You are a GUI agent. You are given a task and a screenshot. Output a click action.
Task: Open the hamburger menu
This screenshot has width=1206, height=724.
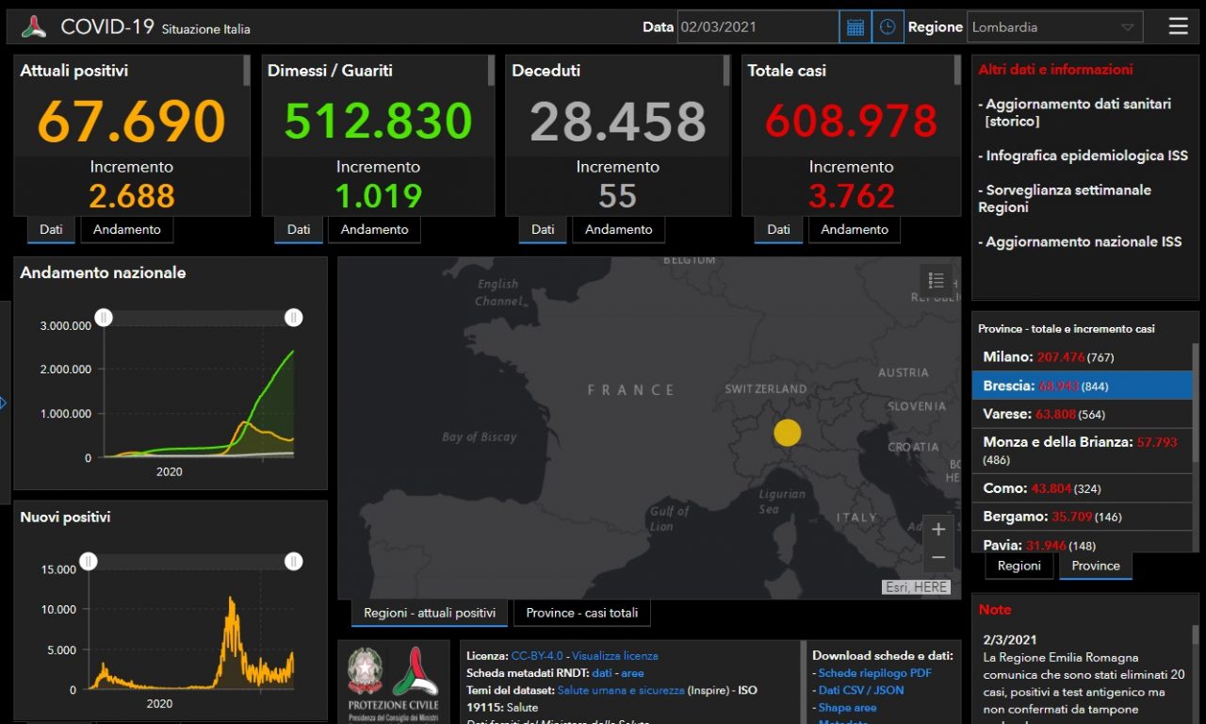tap(1178, 26)
